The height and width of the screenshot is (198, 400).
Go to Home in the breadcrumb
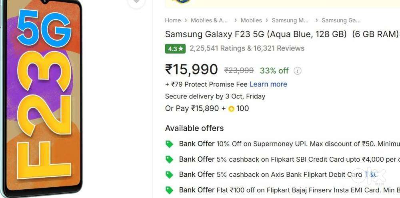point(173,20)
